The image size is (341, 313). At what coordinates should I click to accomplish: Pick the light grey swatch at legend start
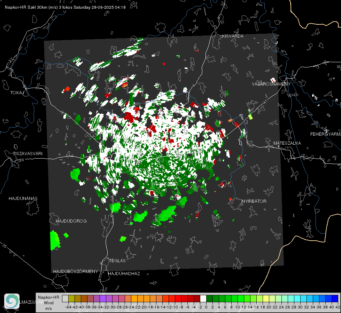pyautogui.click(x=65, y=298)
